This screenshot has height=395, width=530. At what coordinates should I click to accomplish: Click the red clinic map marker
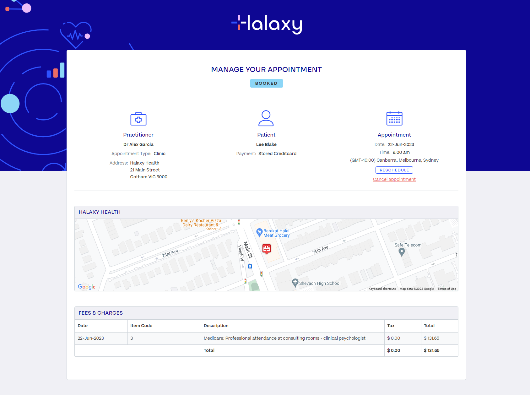click(267, 249)
